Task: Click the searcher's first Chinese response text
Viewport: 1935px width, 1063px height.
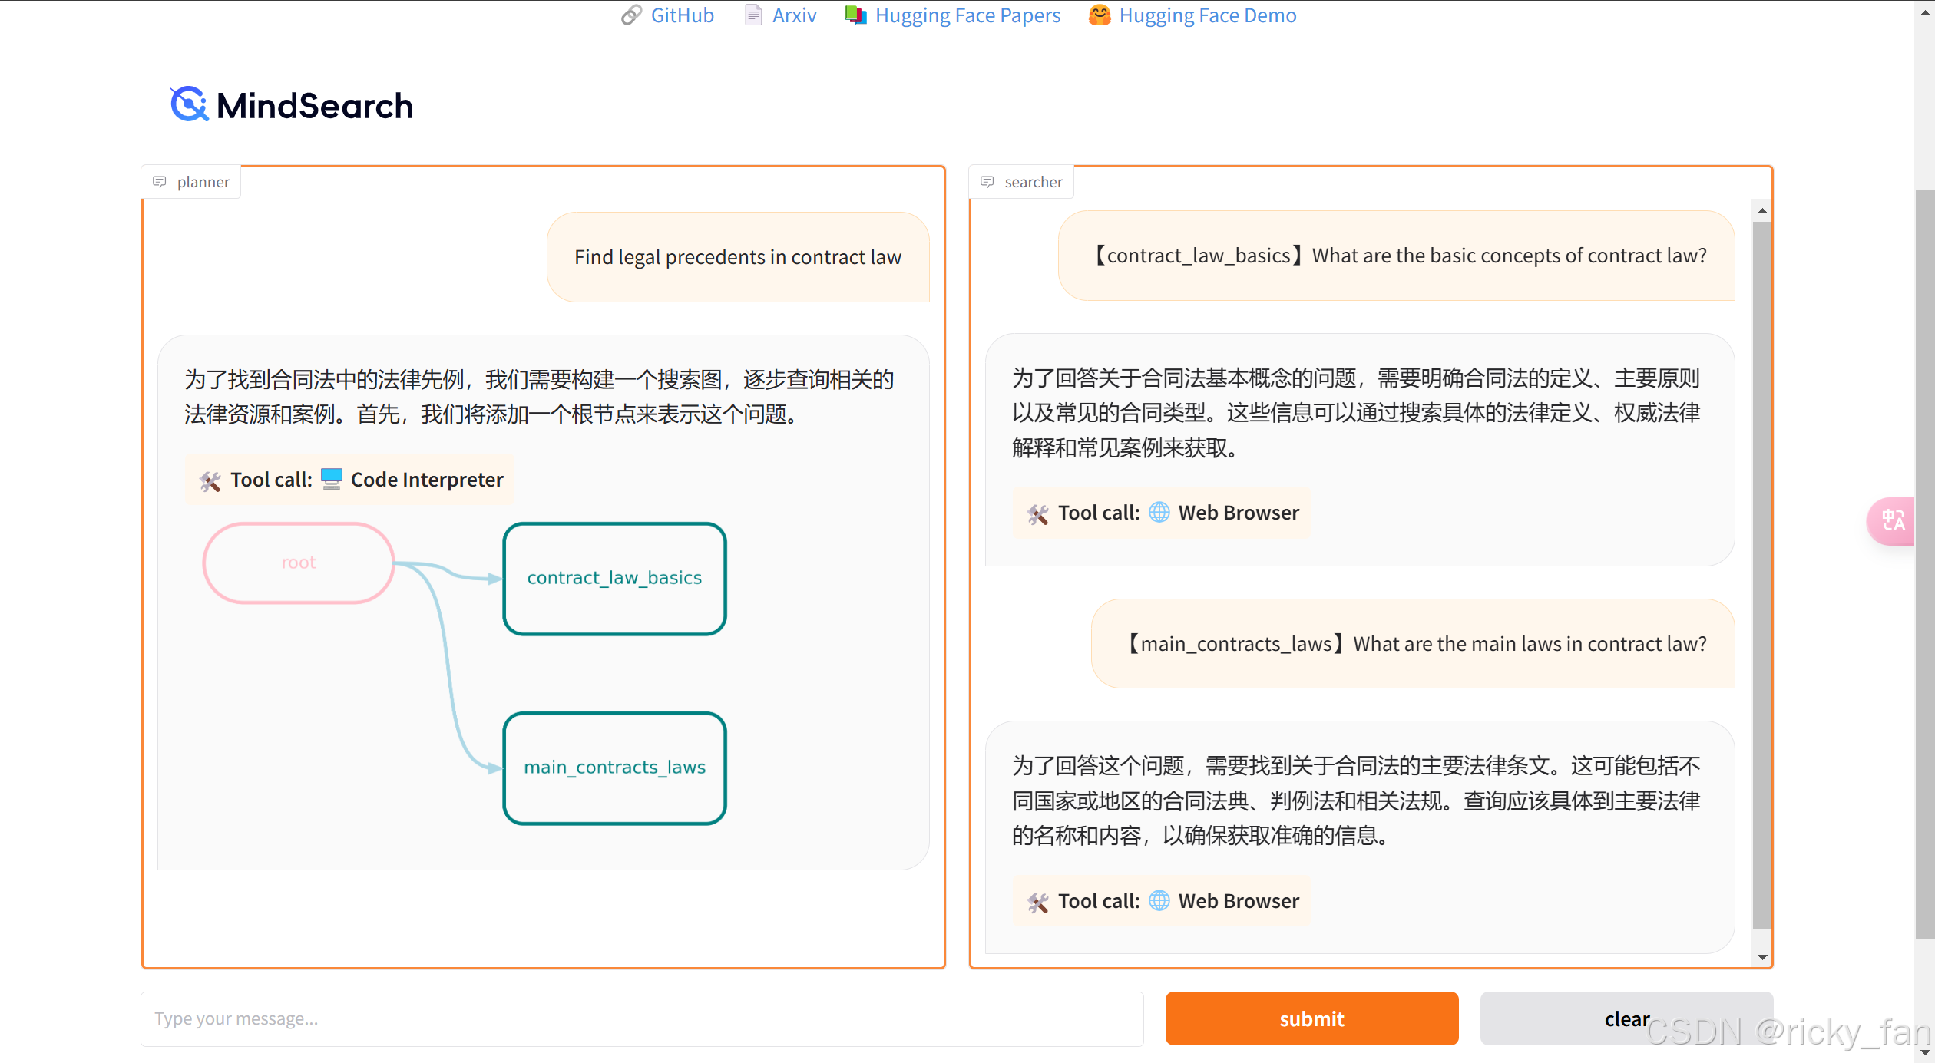Action: click(x=1356, y=412)
